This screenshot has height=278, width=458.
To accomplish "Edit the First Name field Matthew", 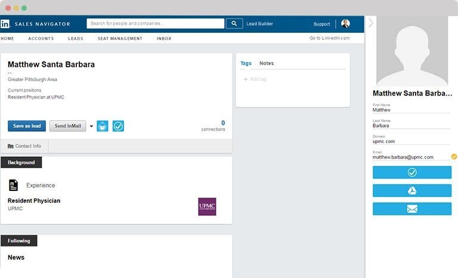I will pyautogui.click(x=411, y=110).
